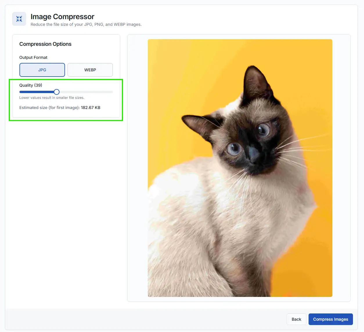364x332 pixels.
Task: Click the blue shrink icon beside the title
Action: (x=19, y=19)
